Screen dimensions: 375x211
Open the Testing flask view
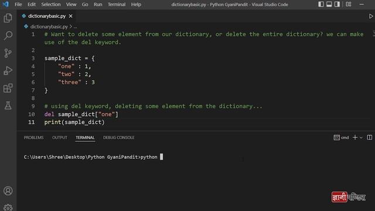[x=8, y=105]
